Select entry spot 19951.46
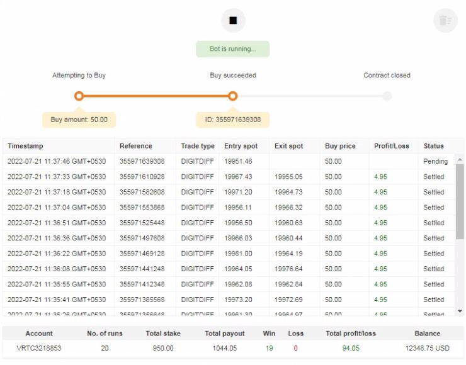 [238, 161]
